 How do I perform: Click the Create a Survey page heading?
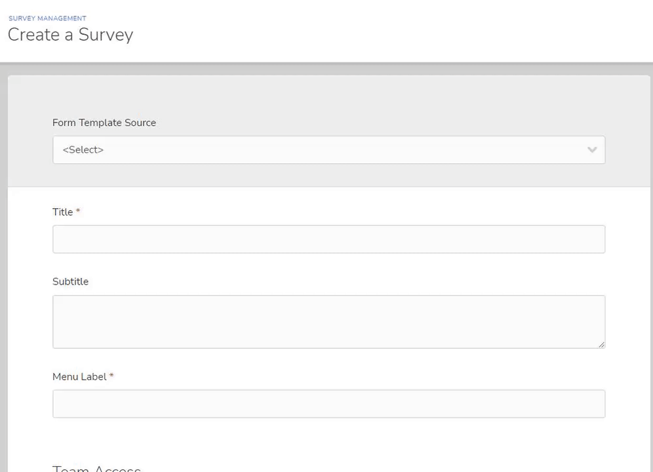(x=70, y=35)
